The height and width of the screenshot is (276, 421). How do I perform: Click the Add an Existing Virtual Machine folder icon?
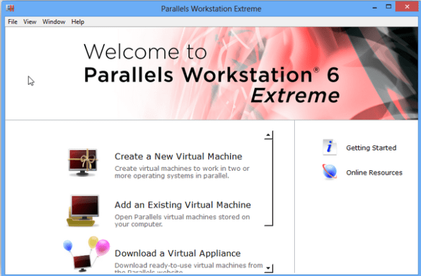[x=83, y=211]
